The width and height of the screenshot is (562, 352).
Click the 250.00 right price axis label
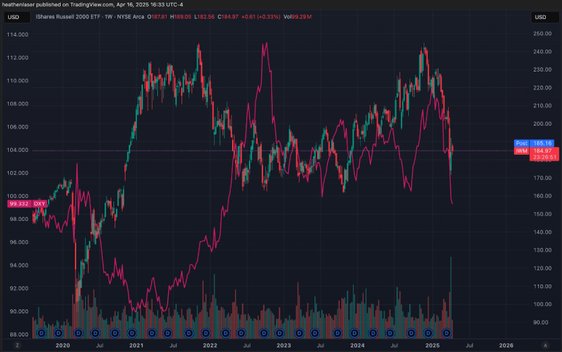[x=542, y=33]
